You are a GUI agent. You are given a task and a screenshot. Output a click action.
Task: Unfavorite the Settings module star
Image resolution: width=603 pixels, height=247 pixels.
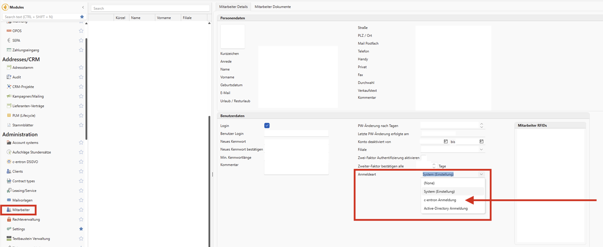coord(81,229)
